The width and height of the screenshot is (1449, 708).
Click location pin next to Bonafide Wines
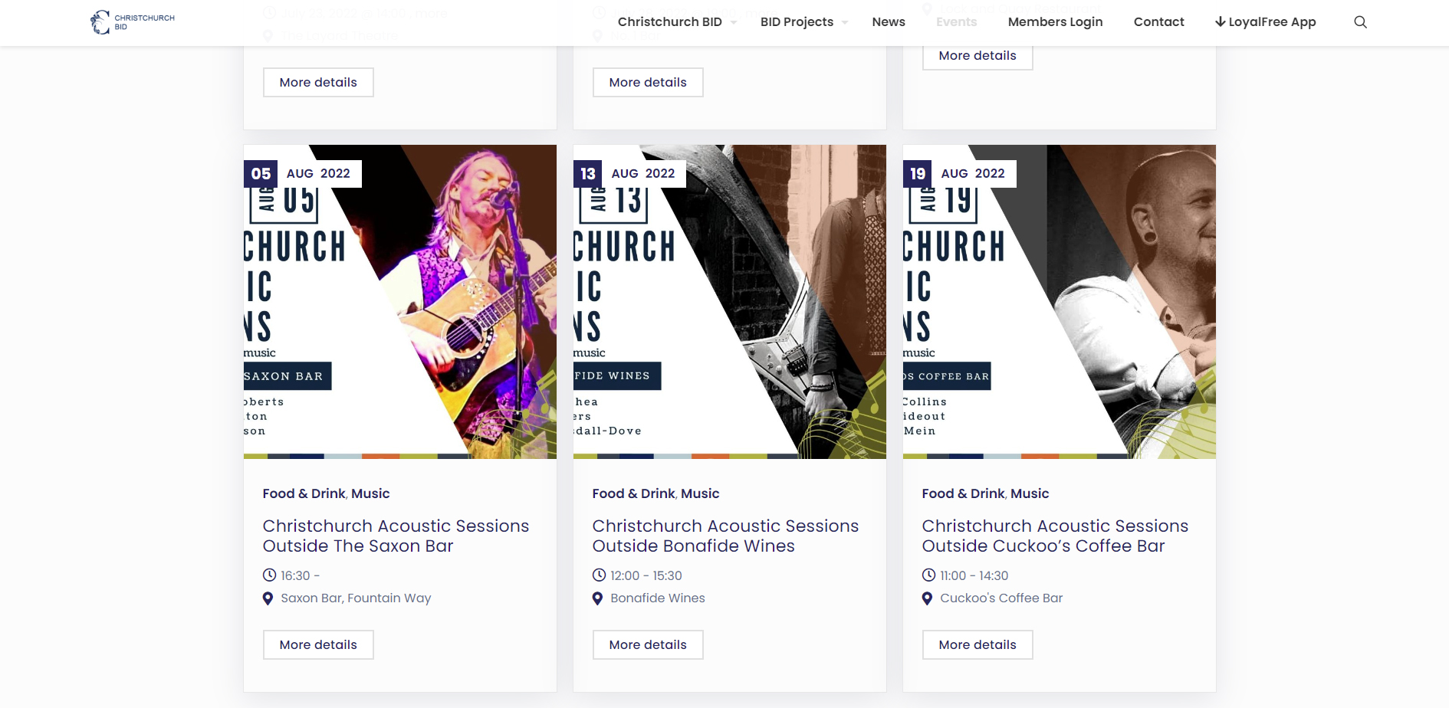[597, 598]
